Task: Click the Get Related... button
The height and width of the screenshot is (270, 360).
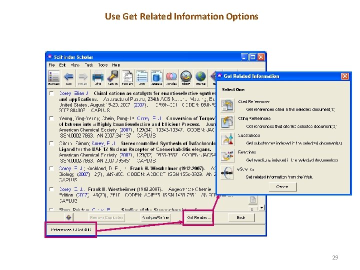Action: [x=198, y=217]
